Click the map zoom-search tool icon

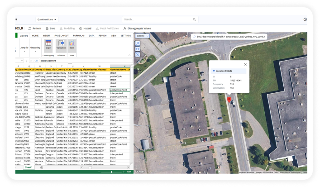(138, 43)
